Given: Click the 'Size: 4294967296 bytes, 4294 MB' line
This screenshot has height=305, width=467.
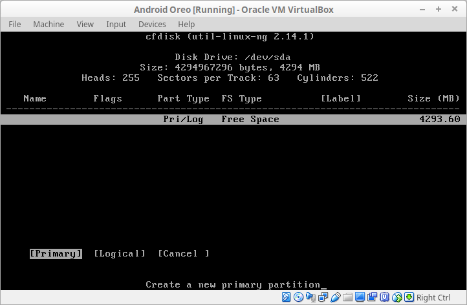Looking at the screenshot, I should coord(230,68).
